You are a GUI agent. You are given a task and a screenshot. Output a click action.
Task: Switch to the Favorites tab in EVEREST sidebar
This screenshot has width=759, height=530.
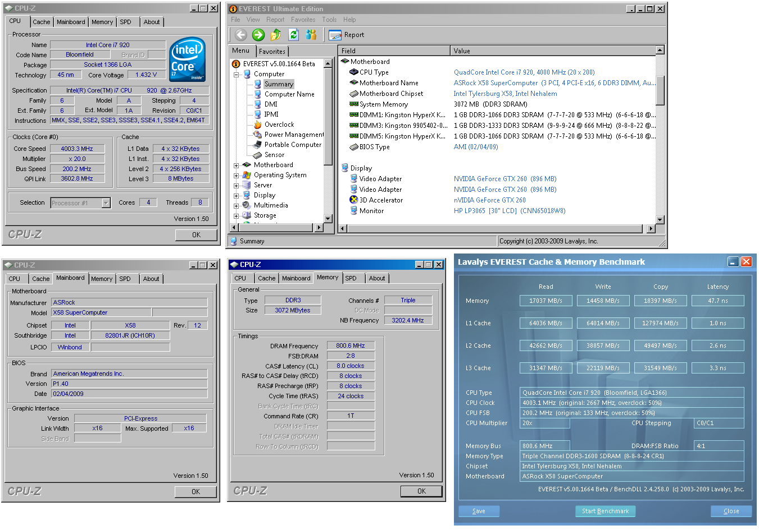pos(272,52)
